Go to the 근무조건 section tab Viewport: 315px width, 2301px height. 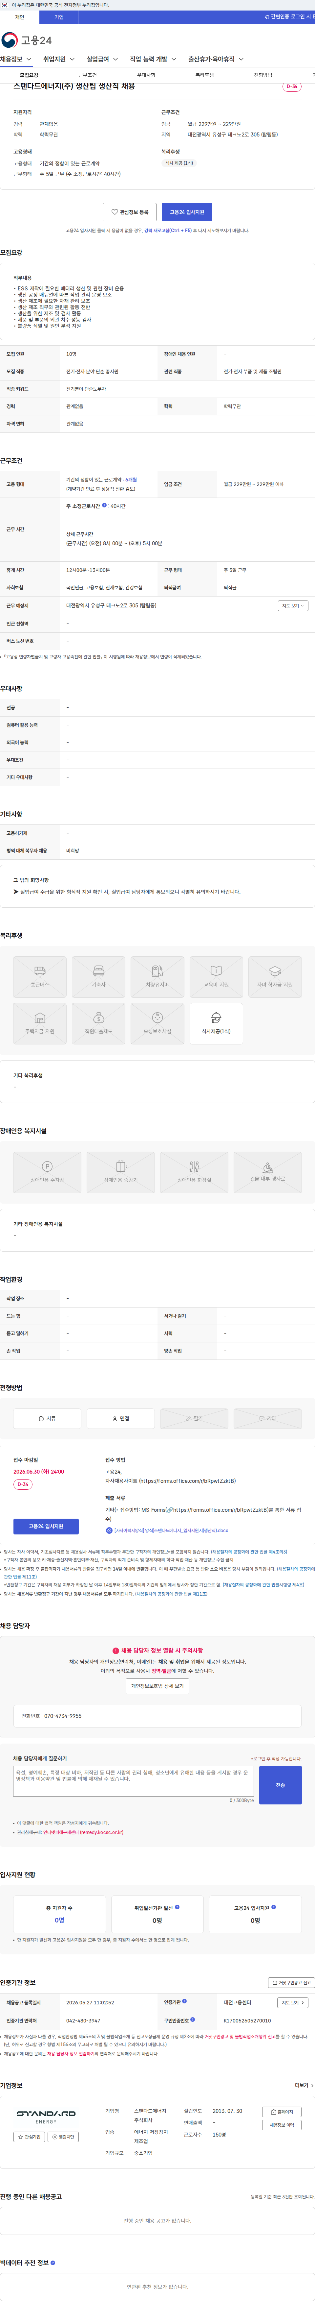(x=88, y=75)
